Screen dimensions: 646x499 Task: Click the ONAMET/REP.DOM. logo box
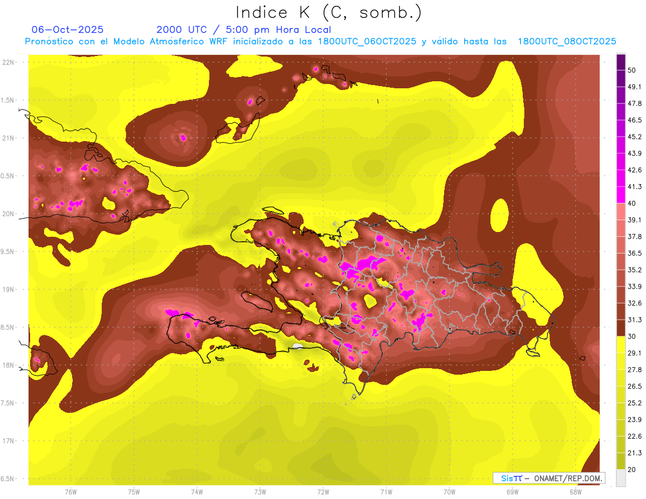pyautogui.click(x=549, y=478)
